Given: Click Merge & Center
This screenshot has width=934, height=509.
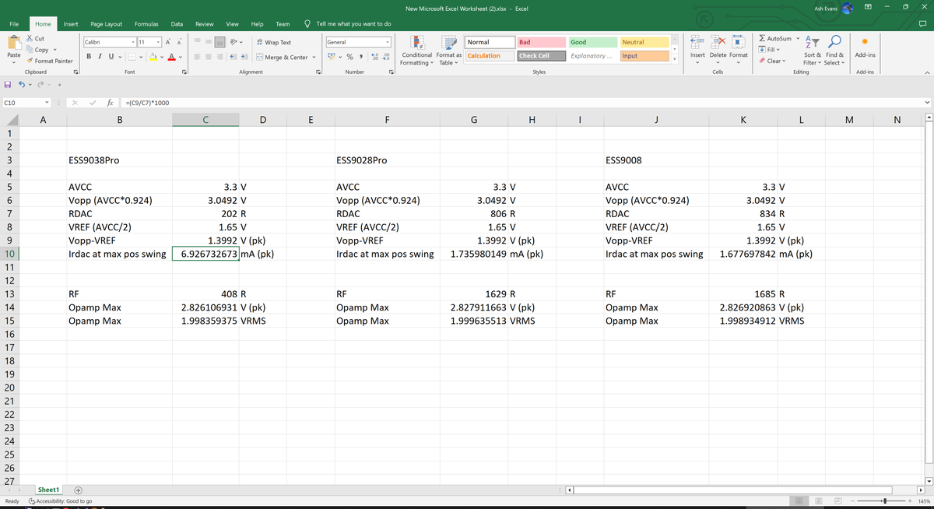Looking at the screenshot, I should coord(283,57).
